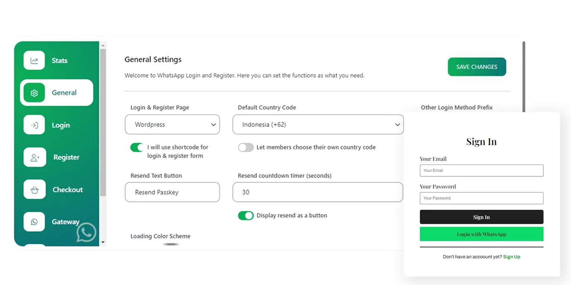Screen dimensions: 571x285
Task: Click the Sign In form heading
Action: (481, 141)
